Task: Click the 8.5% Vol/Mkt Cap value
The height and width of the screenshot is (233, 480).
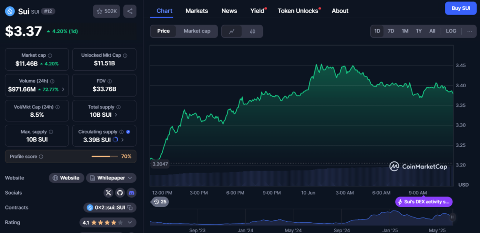Action: [x=37, y=115]
